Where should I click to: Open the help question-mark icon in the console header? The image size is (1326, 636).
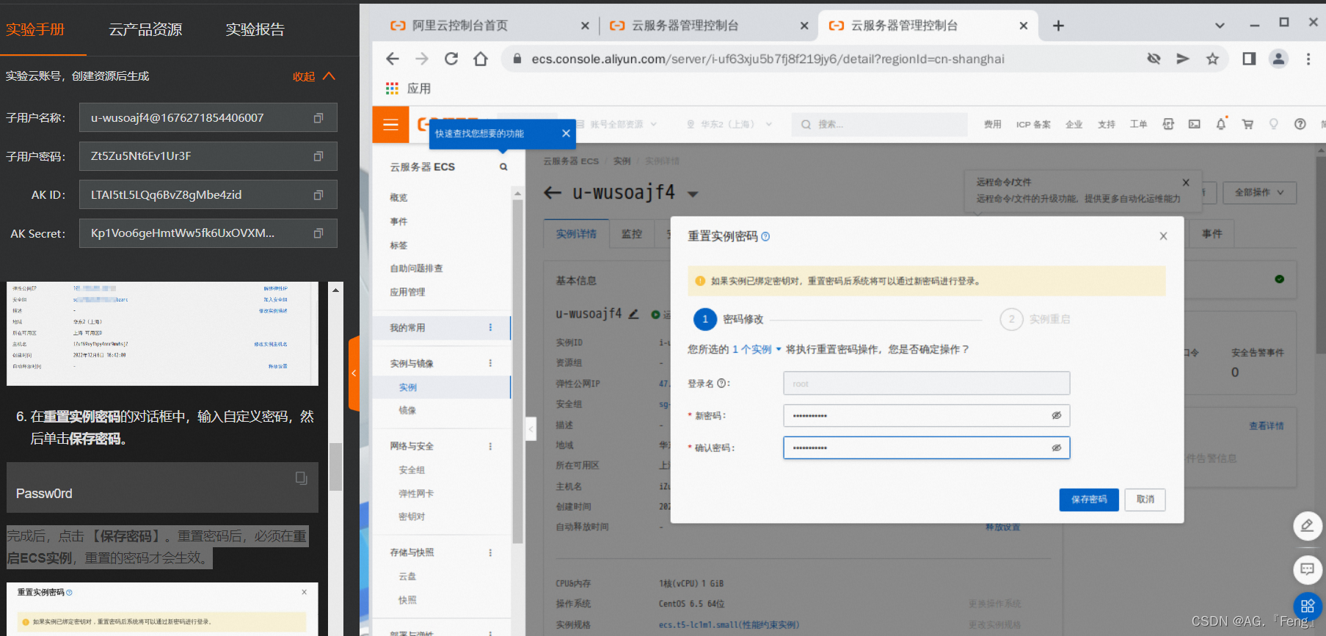[1300, 124]
